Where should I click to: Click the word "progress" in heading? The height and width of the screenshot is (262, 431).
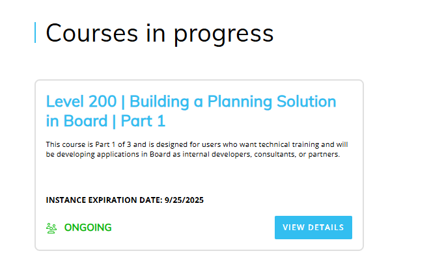click(224, 35)
